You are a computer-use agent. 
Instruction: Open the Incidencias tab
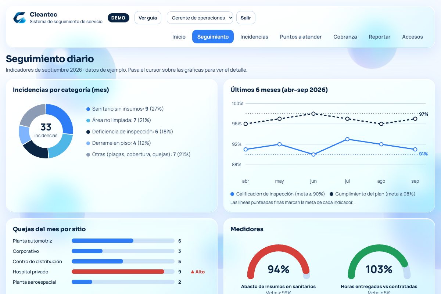(254, 37)
